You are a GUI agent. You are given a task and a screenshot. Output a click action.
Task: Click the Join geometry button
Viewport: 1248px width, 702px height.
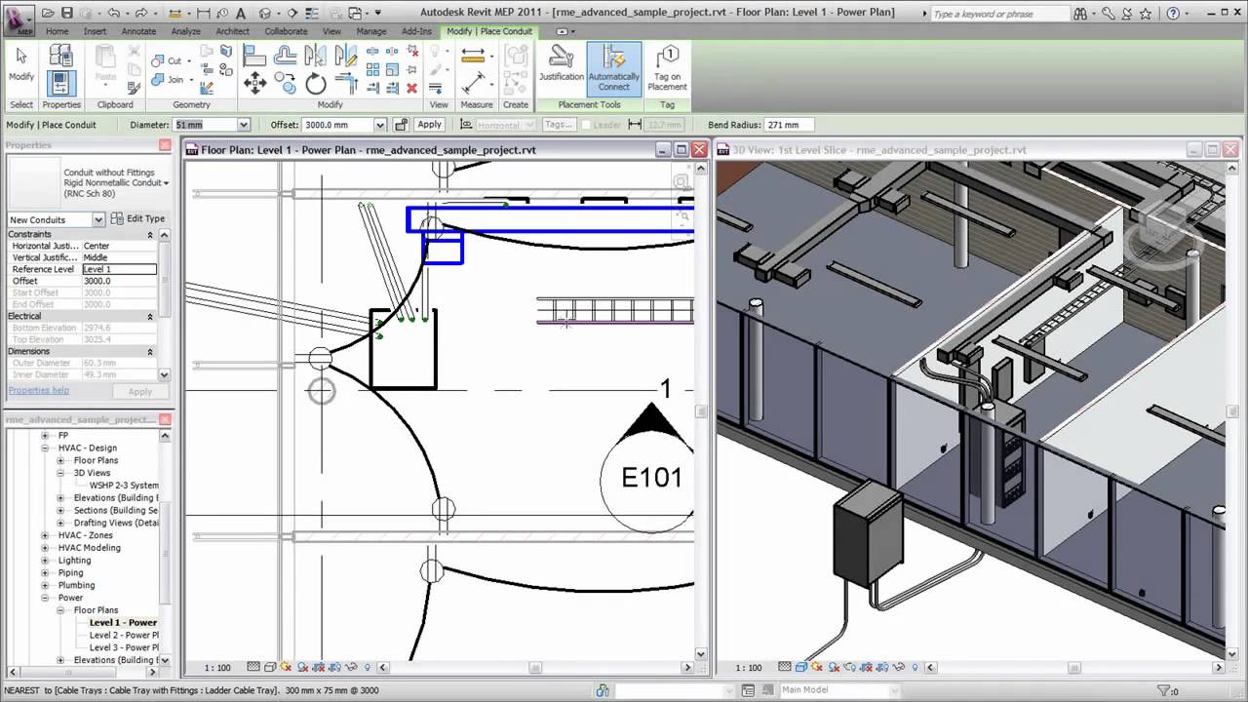169,79
